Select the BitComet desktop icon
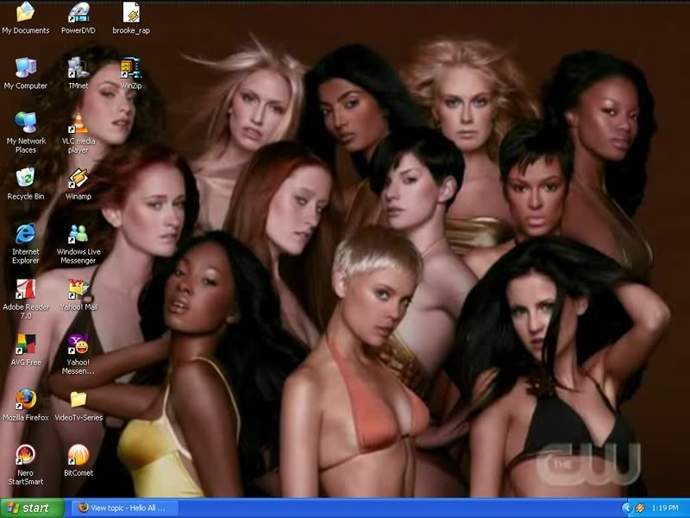The image size is (690, 518). coord(78,455)
